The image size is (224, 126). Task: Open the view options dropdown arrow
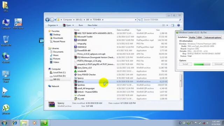(x=167, y=25)
